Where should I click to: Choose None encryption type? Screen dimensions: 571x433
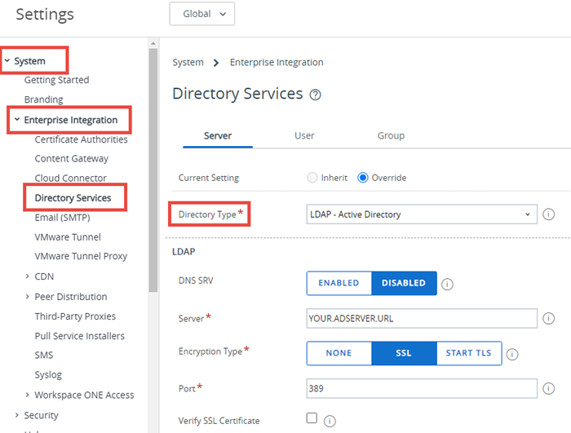pyautogui.click(x=339, y=353)
